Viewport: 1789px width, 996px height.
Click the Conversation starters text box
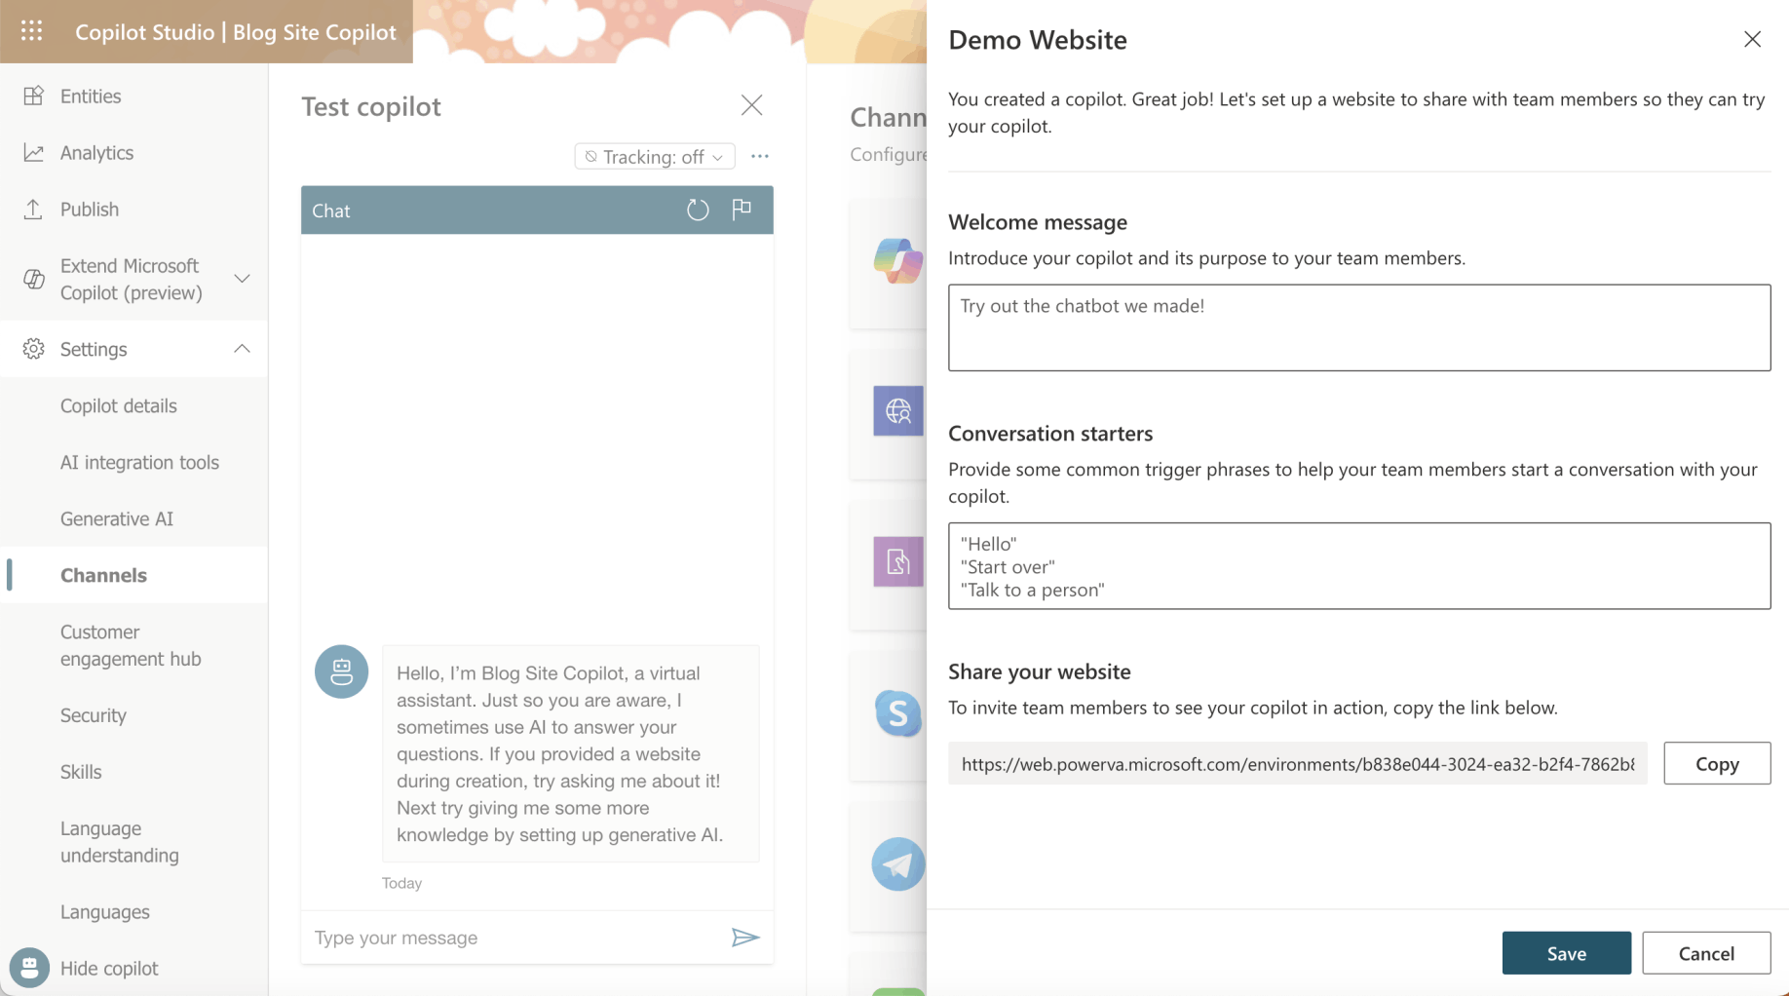point(1359,566)
